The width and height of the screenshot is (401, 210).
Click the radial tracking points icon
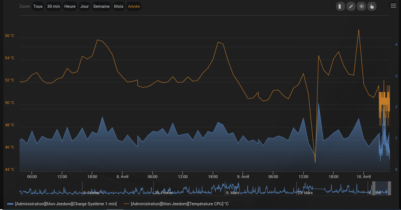pyautogui.click(x=361, y=6)
